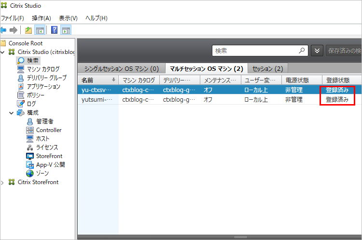Screen dimensions: 362x240
Task: Click the Up one level folder icon
Action: coord(28,30)
